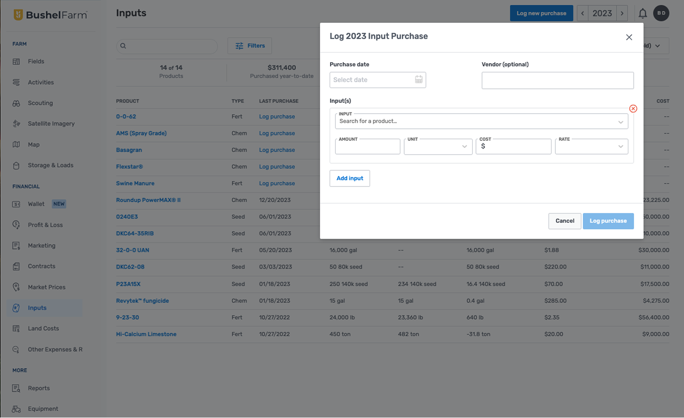Open Land Costs icon
This screenshot has height=418, width=684.
[16, 329]
